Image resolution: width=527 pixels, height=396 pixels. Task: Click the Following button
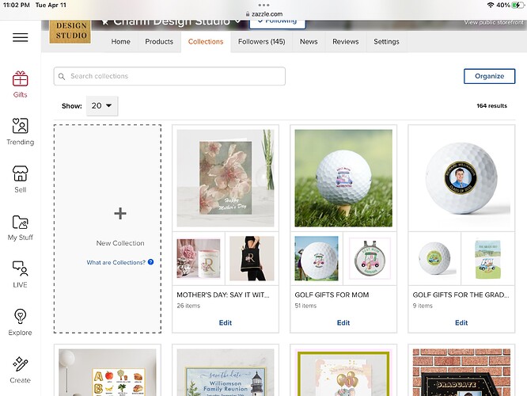coord(278,23)
